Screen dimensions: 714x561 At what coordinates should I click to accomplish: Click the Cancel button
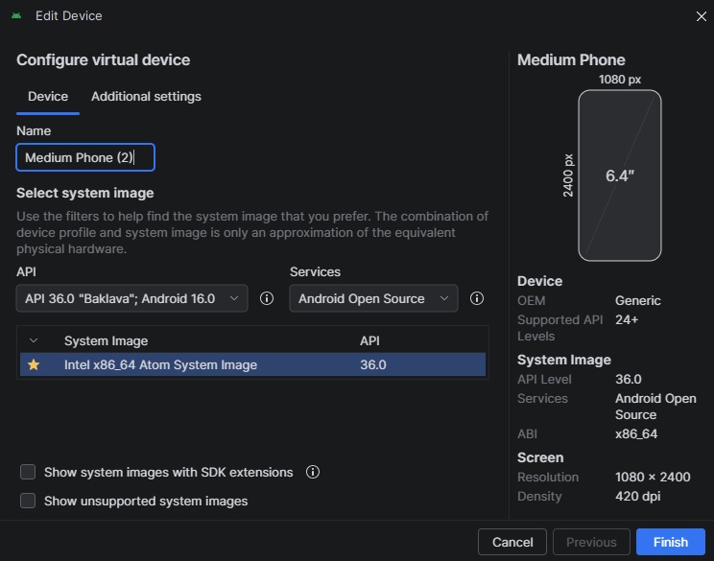pyautogui.click(x=512, y=542)
